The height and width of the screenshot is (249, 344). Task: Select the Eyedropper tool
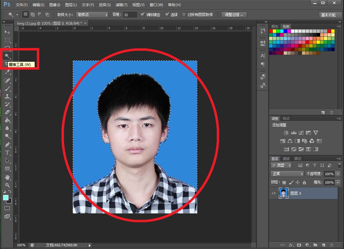pyautogui.click(x=7, y=72)
